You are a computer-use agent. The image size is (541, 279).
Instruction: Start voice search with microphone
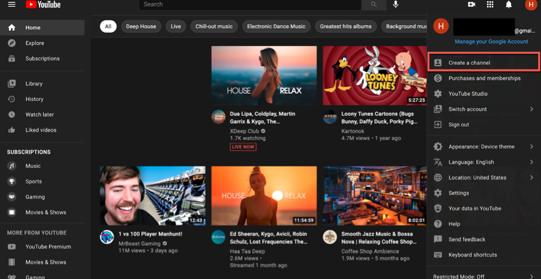(x=396, y=5)
